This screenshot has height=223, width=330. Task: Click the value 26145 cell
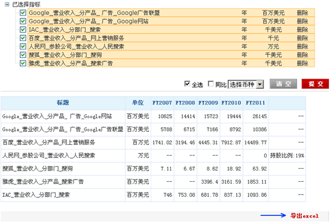pyautogui.click(x=256, y=116)
